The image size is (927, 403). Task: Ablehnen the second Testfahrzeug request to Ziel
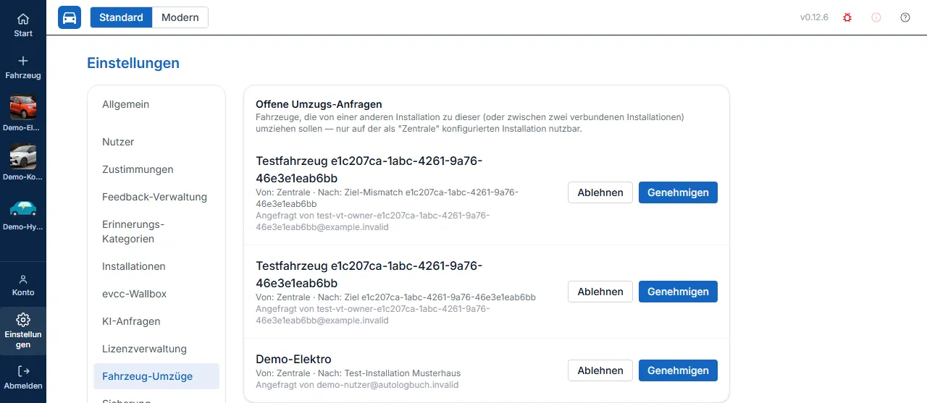point(600,292)
